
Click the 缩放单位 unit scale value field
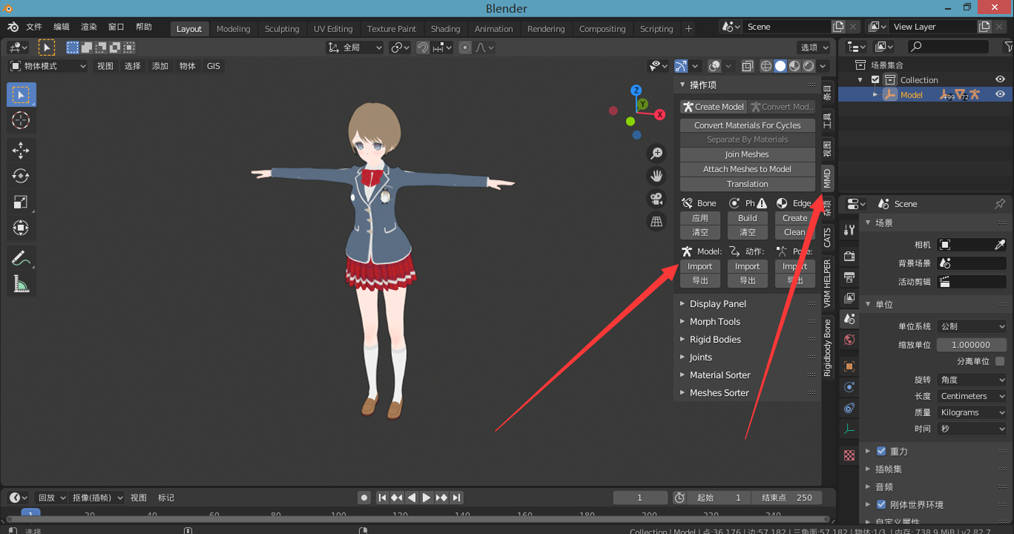[x=971, y=345]
